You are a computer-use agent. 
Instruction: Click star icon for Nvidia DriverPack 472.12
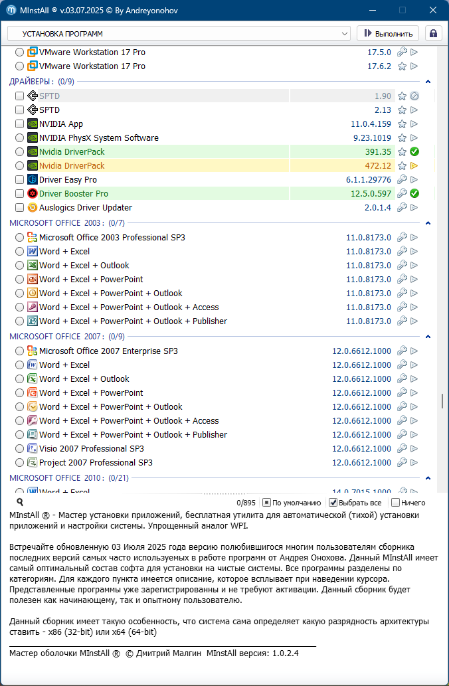point(402,166)
